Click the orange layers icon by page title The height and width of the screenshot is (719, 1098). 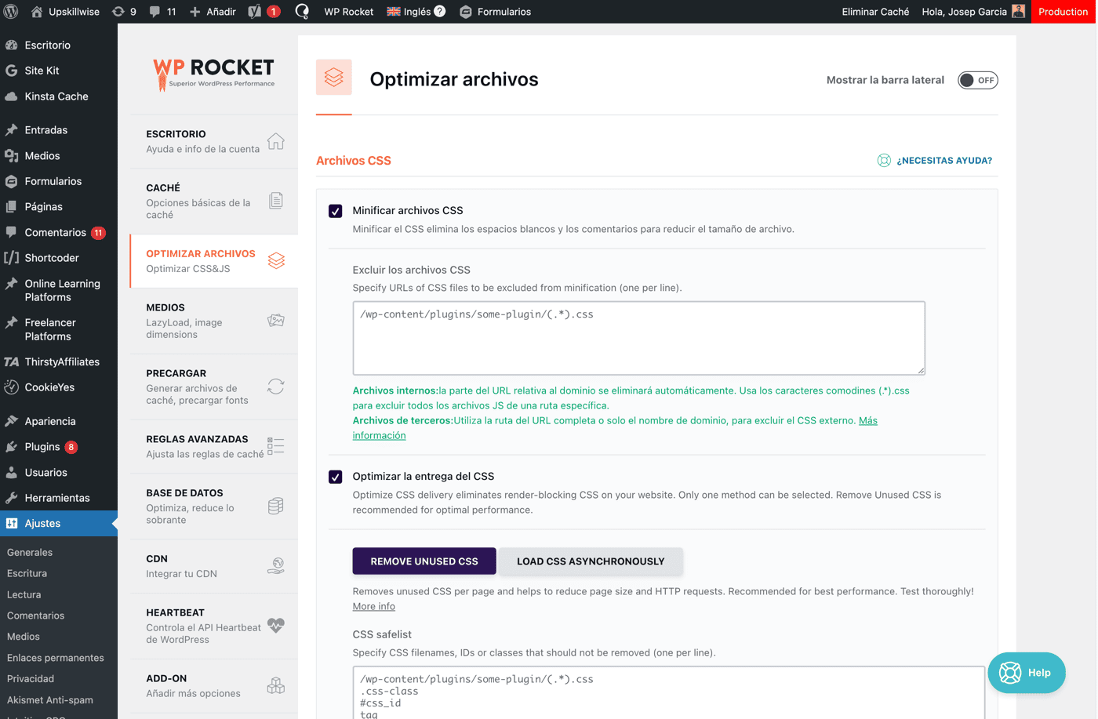click(334, 77)
